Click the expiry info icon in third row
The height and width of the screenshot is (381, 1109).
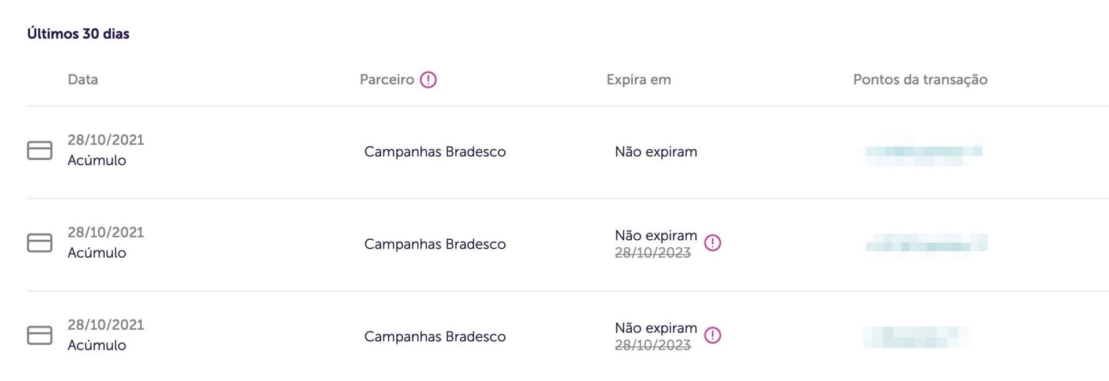[x=713, y=335]
